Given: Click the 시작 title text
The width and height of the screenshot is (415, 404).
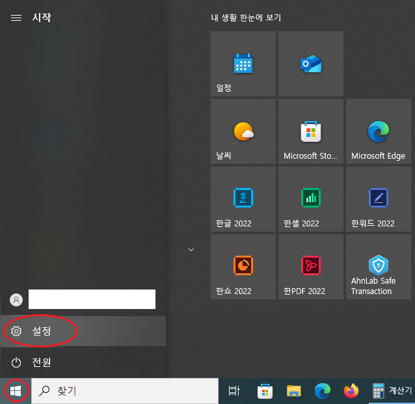Looking at the screenshot, I should point(42,18).
